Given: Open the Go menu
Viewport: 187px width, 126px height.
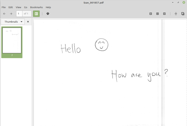Looking at the screenshot, I should (x=26, y=7).
